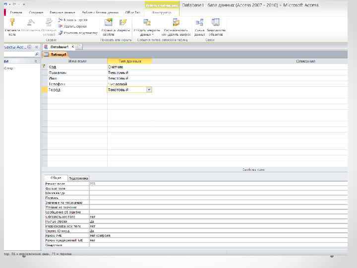Click the Имя field name cell
The image size is (357, 268).
pos(77,78)
